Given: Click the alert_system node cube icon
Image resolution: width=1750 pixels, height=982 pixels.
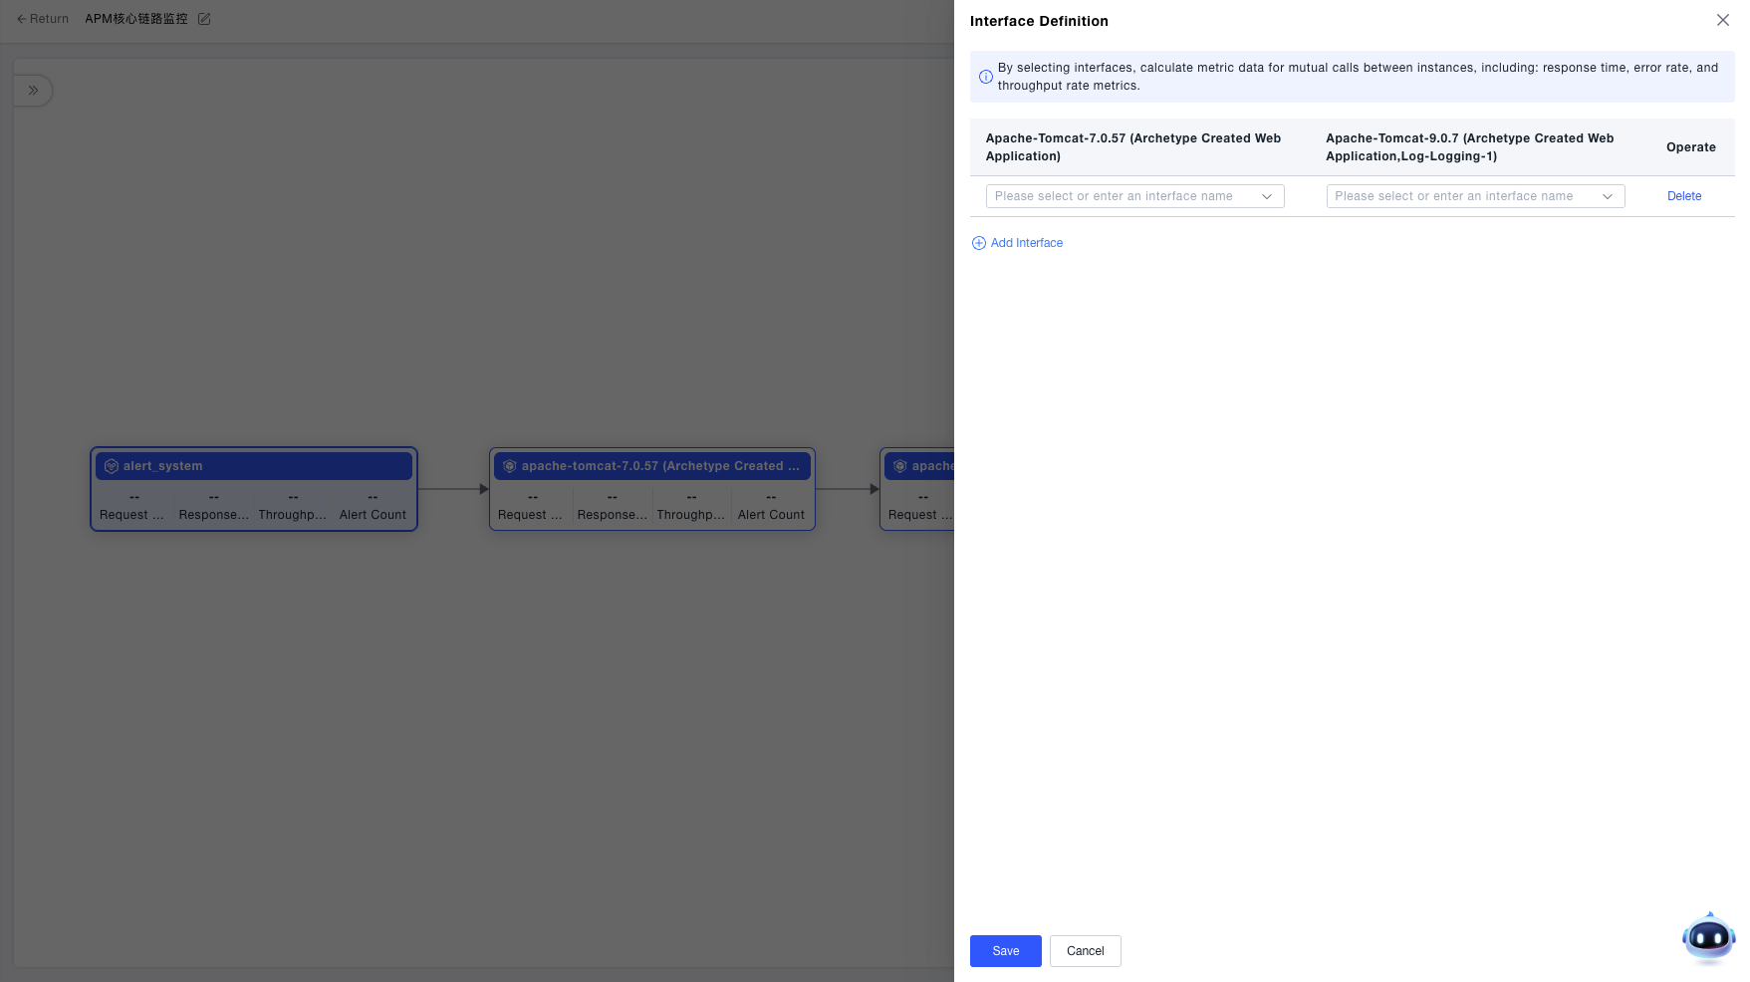Looking at the screenshot, I should [x=112, y=466].
